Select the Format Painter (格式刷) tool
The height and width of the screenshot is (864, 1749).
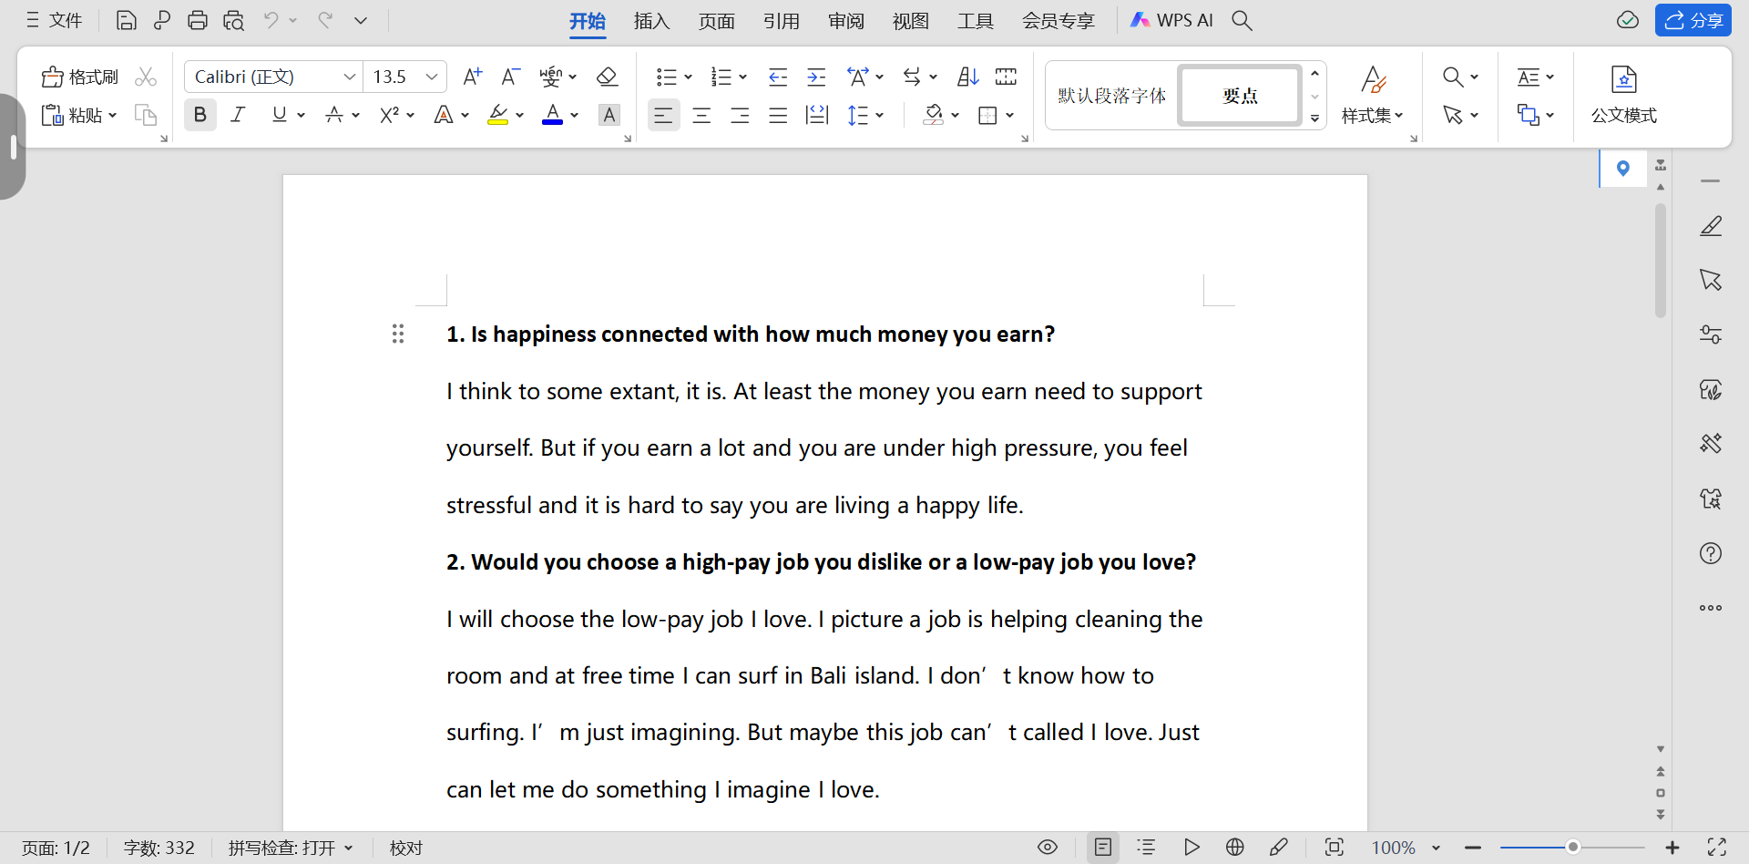(80, 77)
